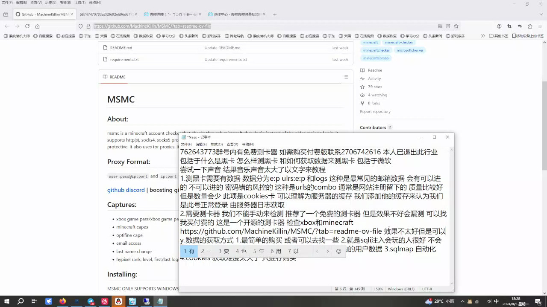Click the github discord link in README
547x307 pixels.
pos(126,190)
